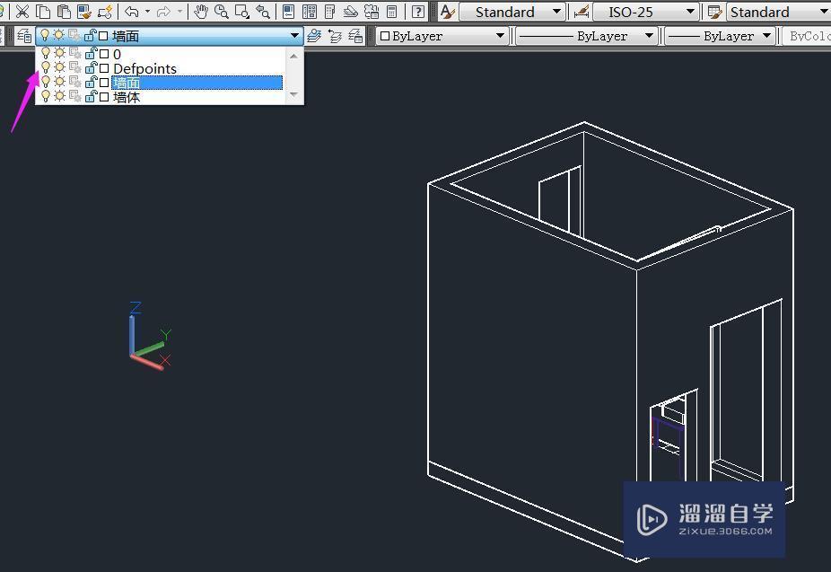This screenshot has height=572, width=831.
Task: Open the Properties palette icon
Action: pos(288,11)
